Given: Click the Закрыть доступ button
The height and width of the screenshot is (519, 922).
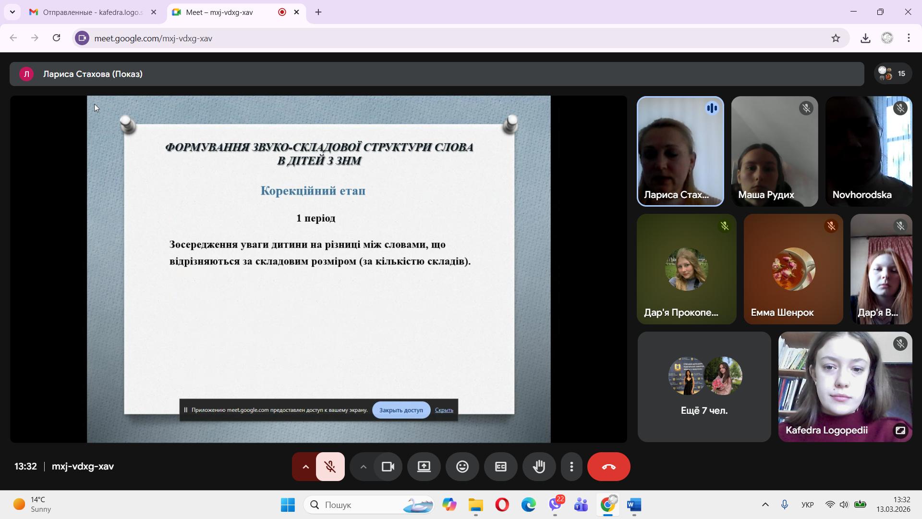Looking at the screenshot, I should click(x=401, y=410).
